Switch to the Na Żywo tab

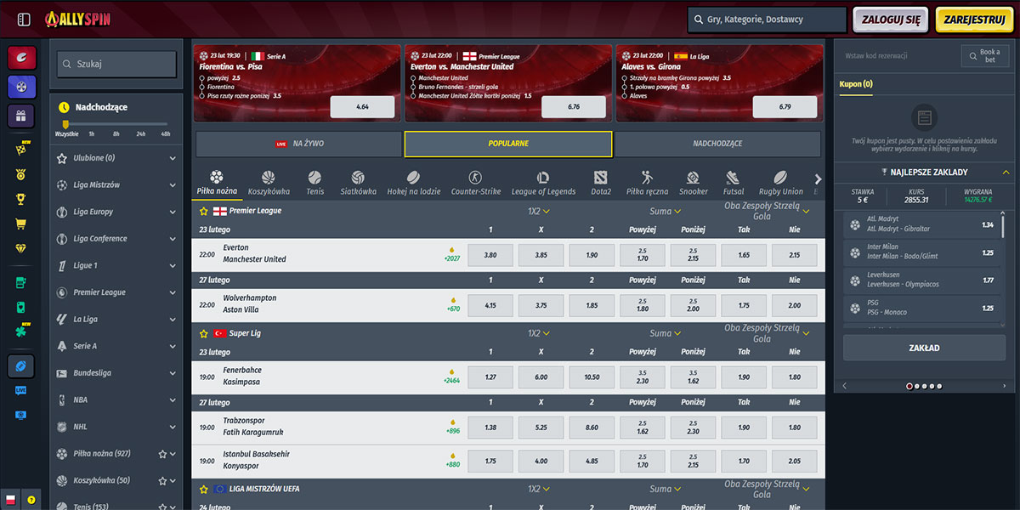click(x=298, y=144)
